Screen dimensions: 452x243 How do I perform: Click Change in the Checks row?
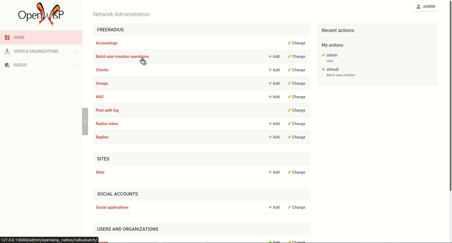(296, 70)
